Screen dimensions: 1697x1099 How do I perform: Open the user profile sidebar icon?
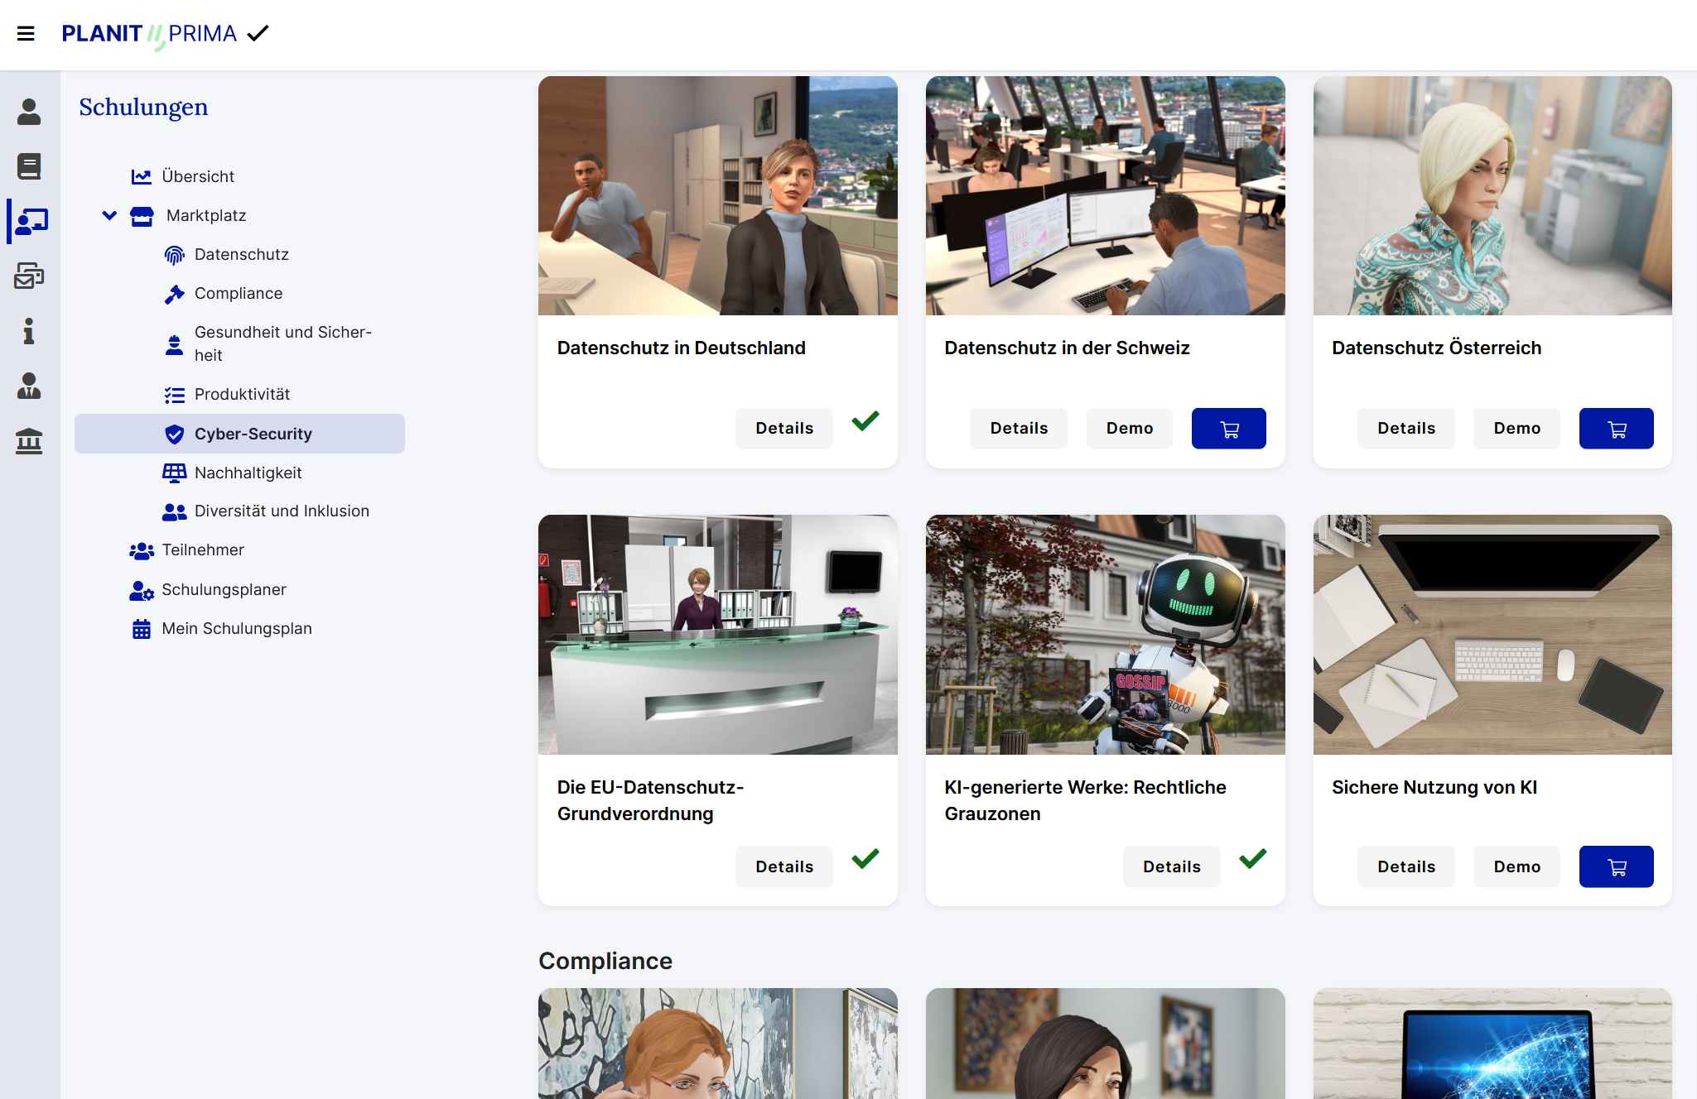29,112
